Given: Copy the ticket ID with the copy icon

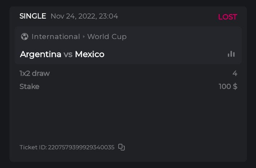Looking at the screenshot, I should pos(122,147).
